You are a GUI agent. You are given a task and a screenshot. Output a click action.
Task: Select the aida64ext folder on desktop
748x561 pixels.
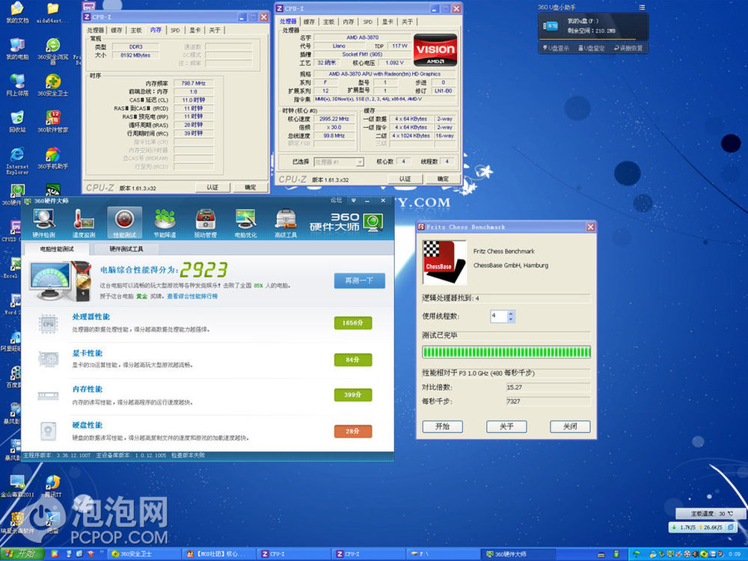coord(52,13)
